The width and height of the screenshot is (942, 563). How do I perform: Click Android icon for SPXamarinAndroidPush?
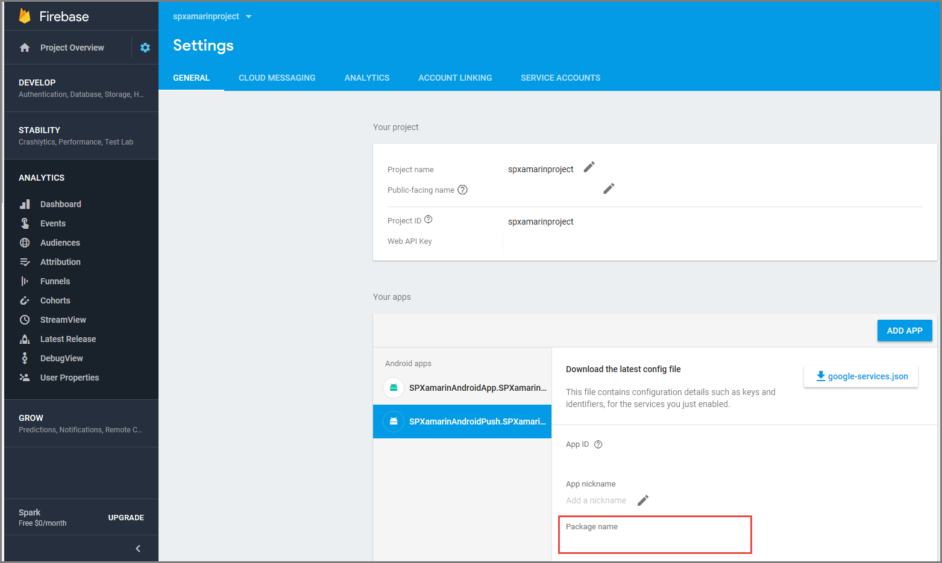tap(394, 421)
